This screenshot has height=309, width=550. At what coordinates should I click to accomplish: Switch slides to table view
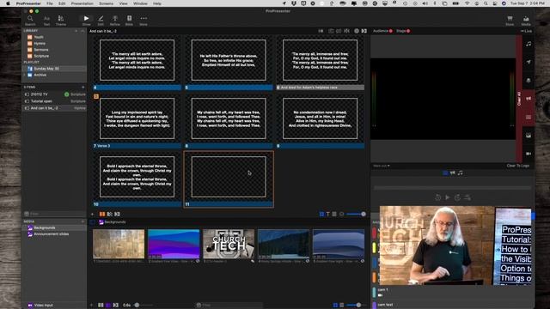point(334,214)
